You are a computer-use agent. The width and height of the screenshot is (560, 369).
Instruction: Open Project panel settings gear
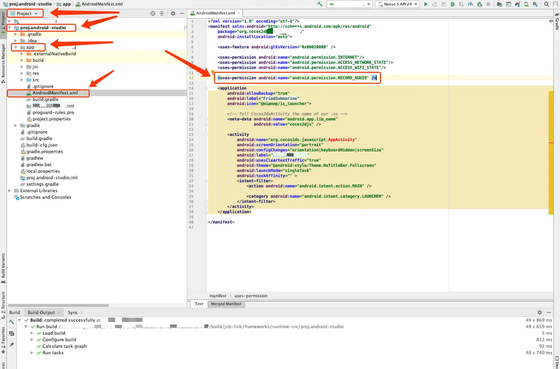pos(173,13)
